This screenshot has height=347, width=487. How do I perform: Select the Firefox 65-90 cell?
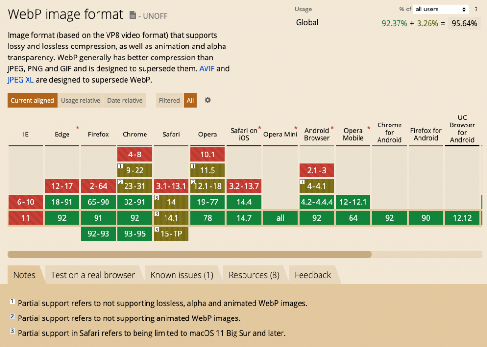tap(98, 202)
